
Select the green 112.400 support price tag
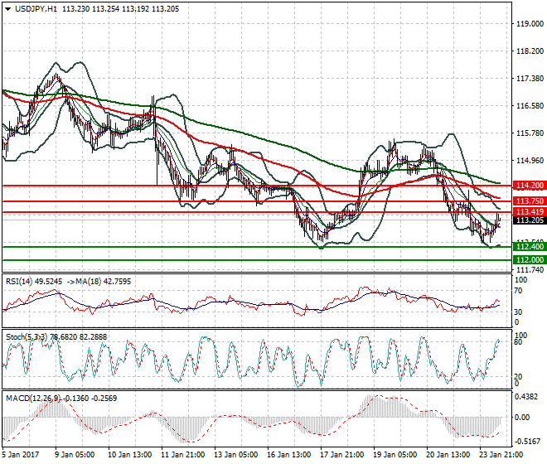pos(529,247)
